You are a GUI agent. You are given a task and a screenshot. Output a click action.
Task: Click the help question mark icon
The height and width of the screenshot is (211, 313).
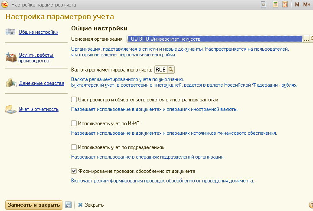pos(310,205)
